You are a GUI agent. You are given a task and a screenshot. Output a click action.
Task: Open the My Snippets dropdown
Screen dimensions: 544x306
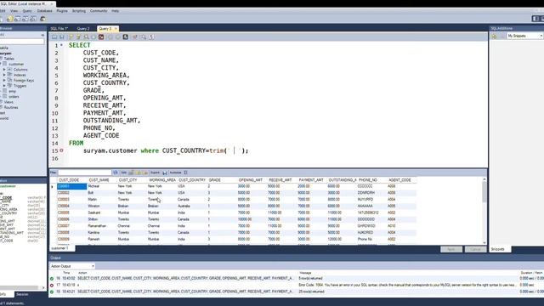tap(524, 36)
